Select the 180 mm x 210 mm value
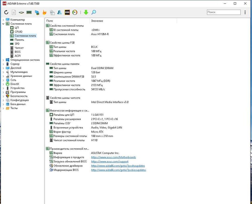This screenshot has height=204, width=252. point(102,136)
